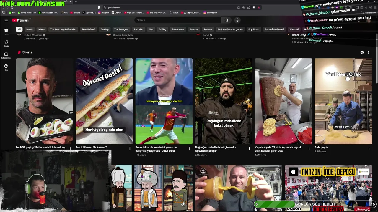
Task: Select the Gaming filter chip
Action: [x=105, y=29]
